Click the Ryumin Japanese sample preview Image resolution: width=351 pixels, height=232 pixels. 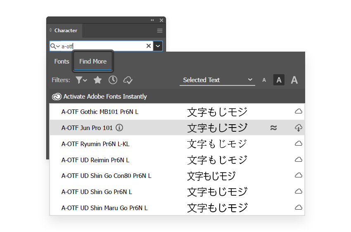point(217,144)
